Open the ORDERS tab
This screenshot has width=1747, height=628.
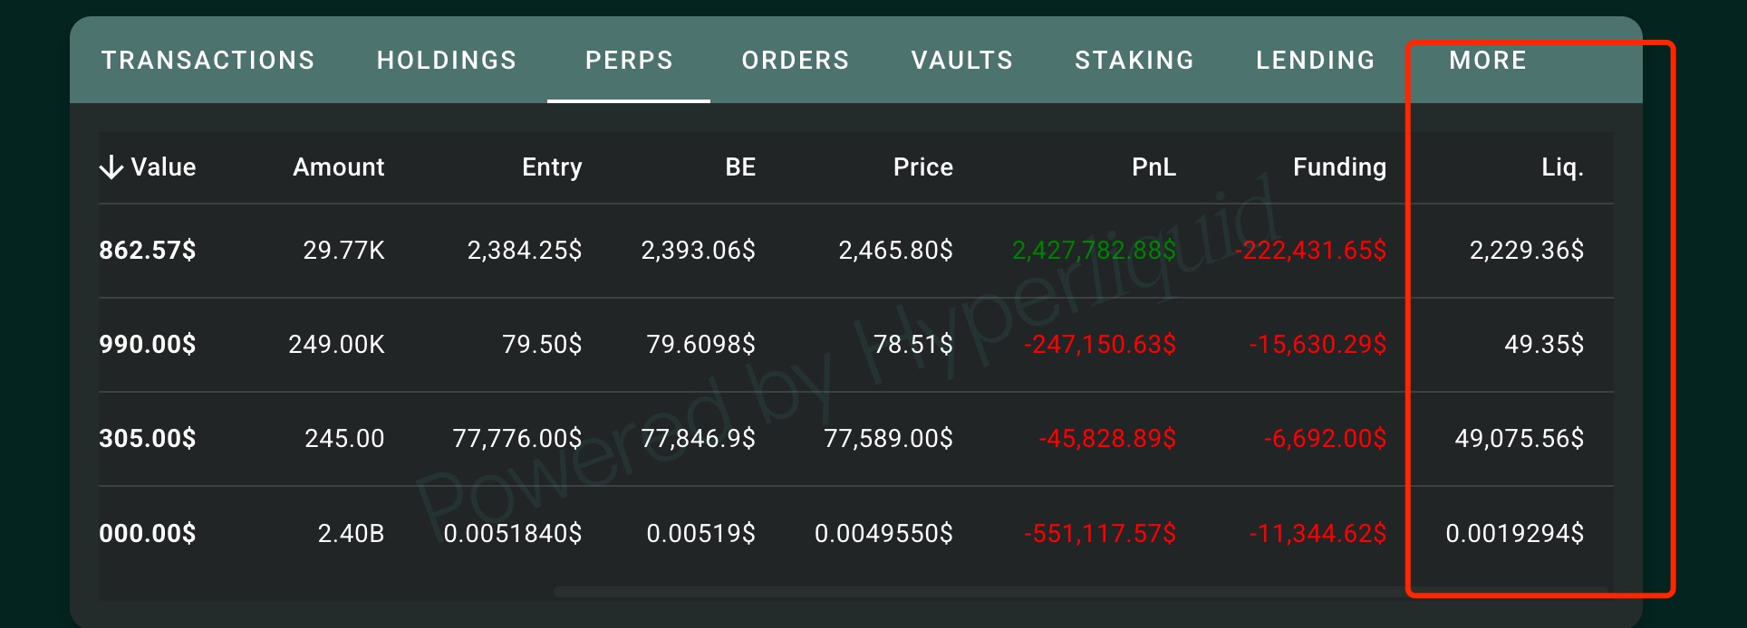pos(796,61)
